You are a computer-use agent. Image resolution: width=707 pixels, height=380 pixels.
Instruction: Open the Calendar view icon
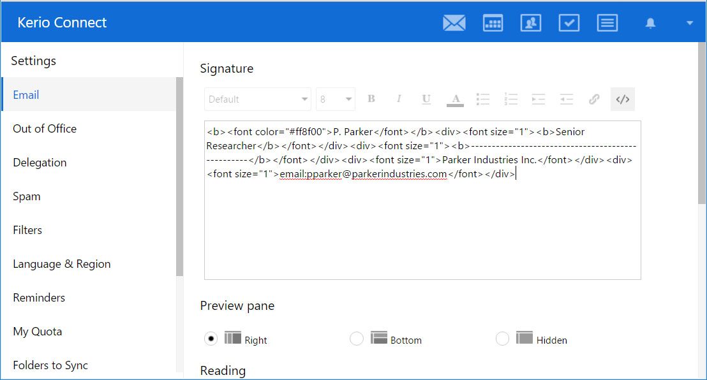click(x=493, y=23)
